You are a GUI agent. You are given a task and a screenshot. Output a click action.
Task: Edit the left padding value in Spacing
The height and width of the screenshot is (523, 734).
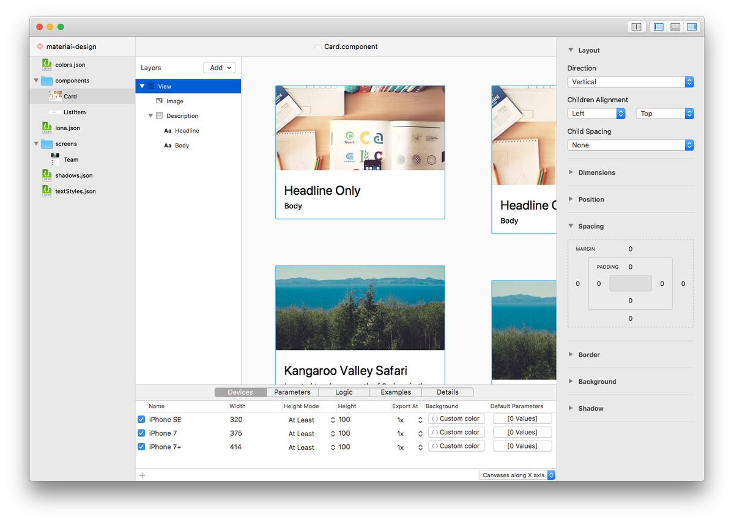599,283
